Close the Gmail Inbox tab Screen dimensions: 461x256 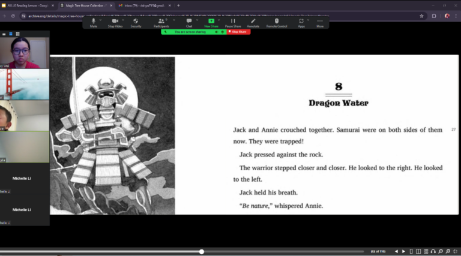(170, 5)
